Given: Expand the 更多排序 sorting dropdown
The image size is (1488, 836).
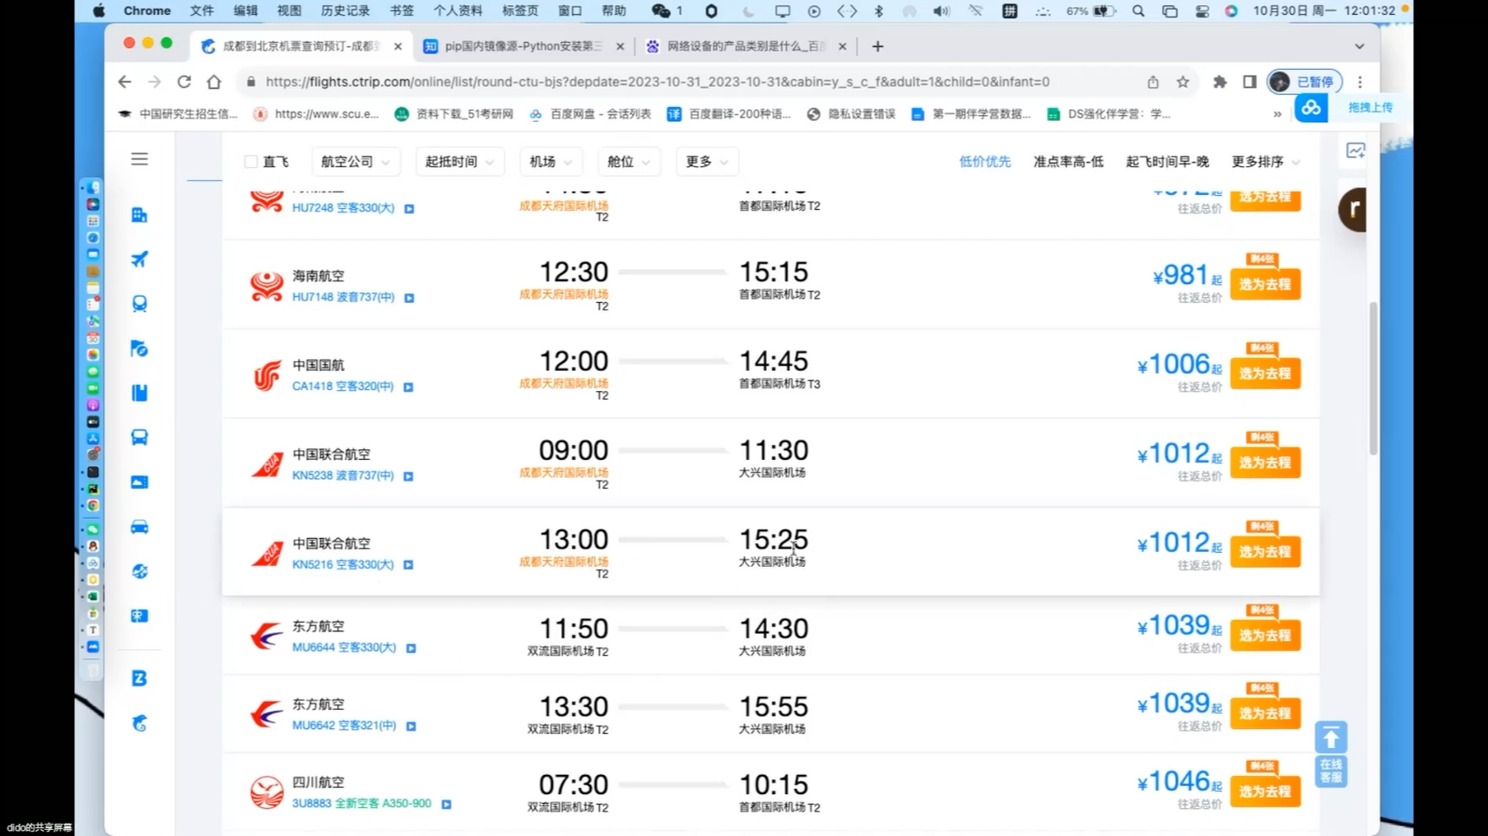Looking at the screenshot, I should (1266, 162).
